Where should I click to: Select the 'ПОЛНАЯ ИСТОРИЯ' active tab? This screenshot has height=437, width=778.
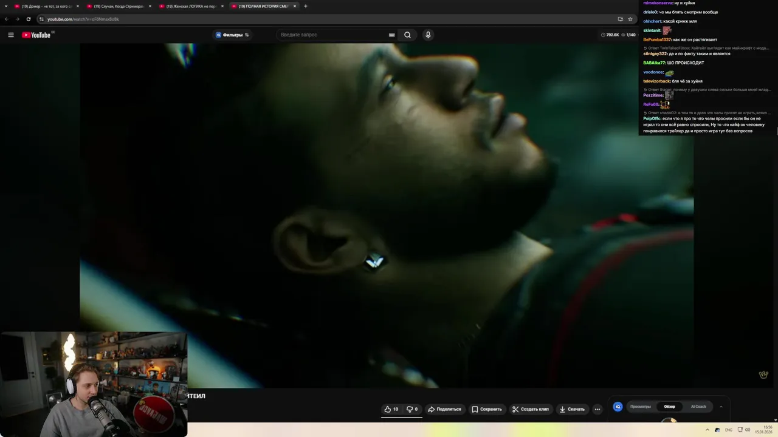pyautogui.click(x=264, y=6)
